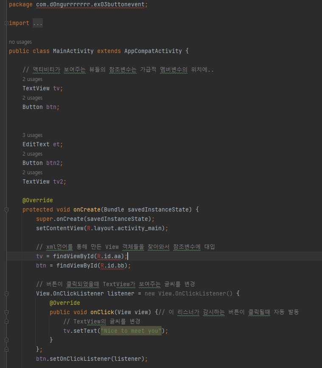Click the listener variable name in its declaration

pyautogui.click(x=121, y=294)
